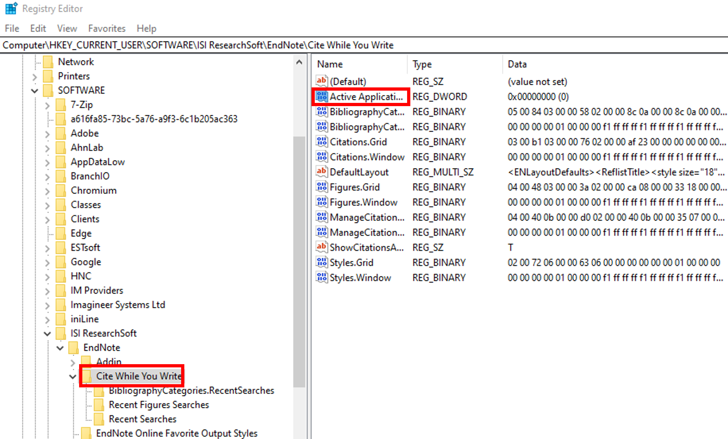Screen dimensions: 728x439
Task: Click the ShowCitationsA... string value icon
Action: click(x=322, y=247)
